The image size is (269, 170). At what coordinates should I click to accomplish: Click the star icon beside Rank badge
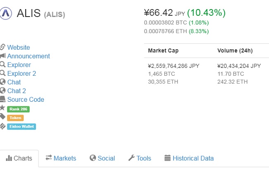[x=3, y=108]
